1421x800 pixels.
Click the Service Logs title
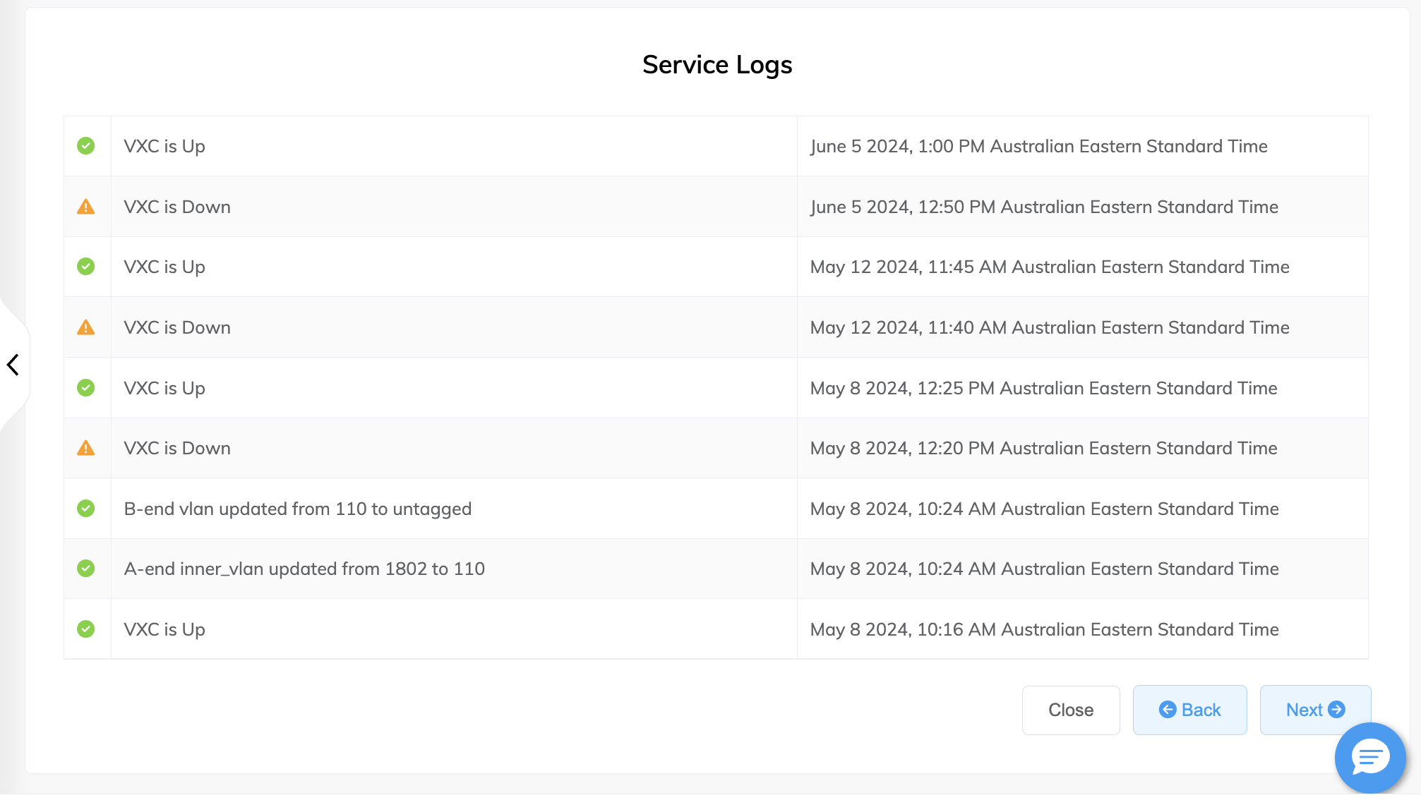point(717,64)
